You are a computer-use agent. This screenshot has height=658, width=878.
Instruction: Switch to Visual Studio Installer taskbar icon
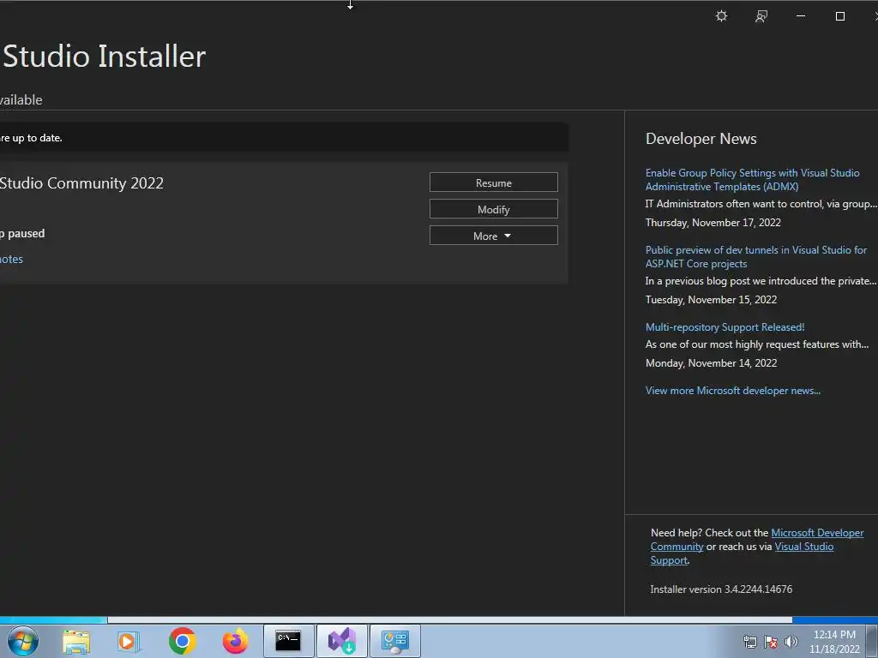point(341,641)
